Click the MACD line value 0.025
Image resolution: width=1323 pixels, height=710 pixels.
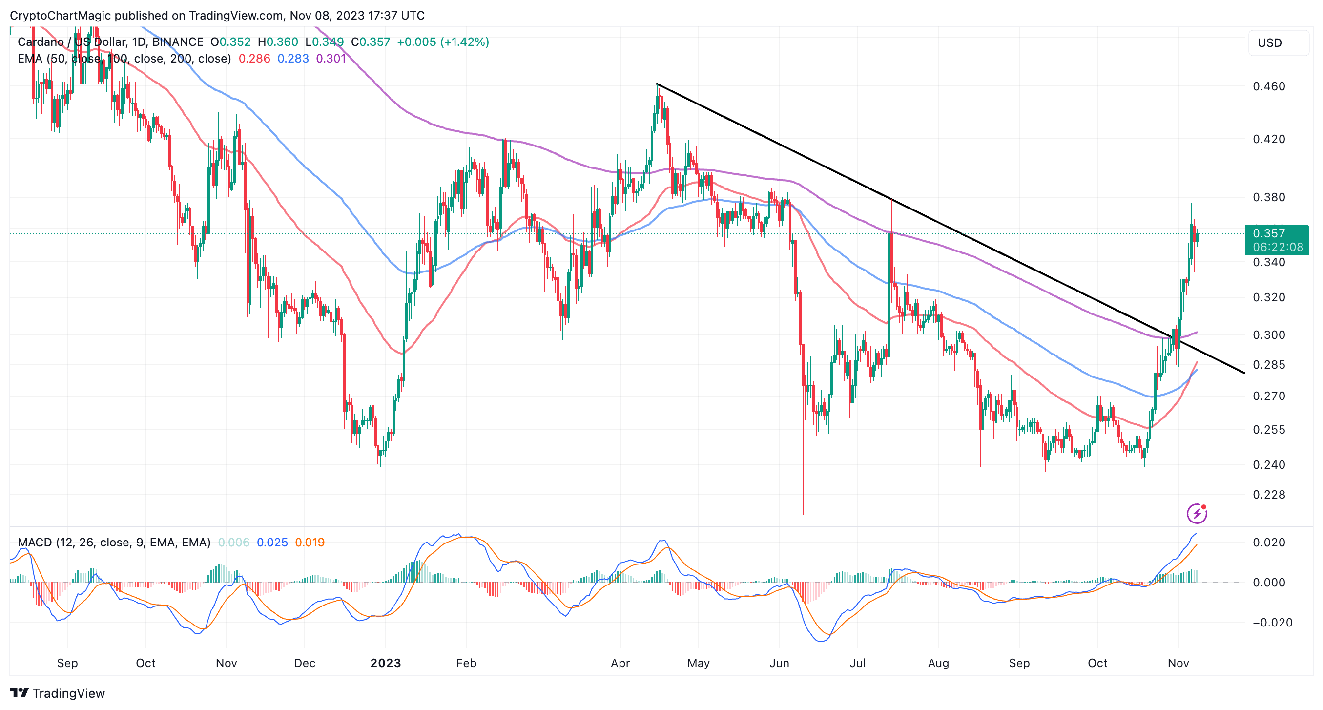pos(272,542)
